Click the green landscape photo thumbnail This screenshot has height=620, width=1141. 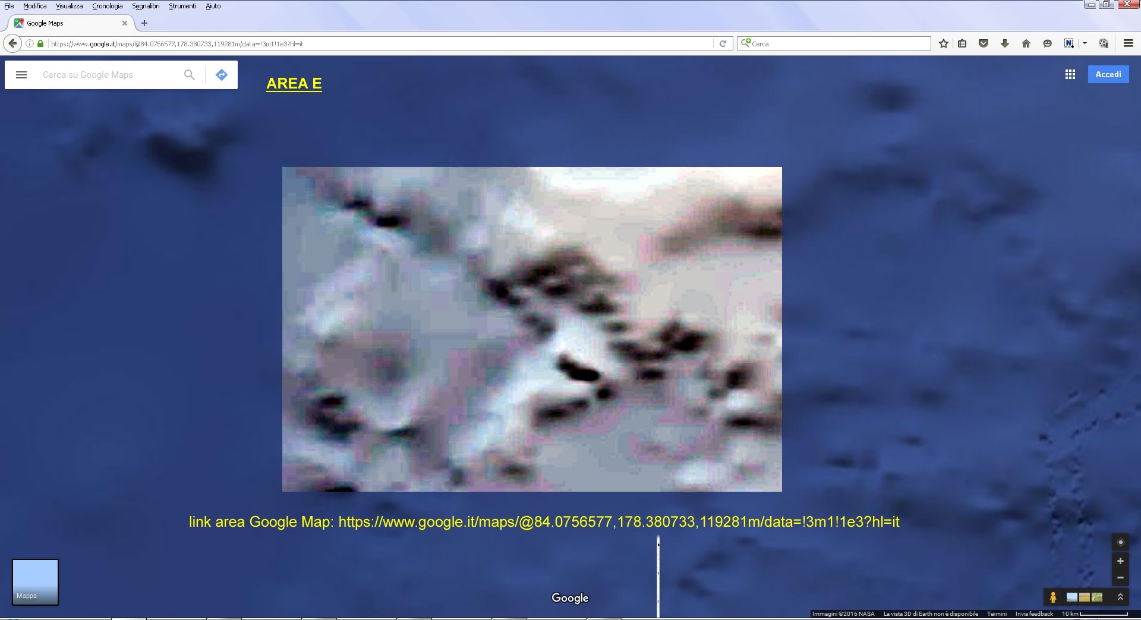point(1097,597)
